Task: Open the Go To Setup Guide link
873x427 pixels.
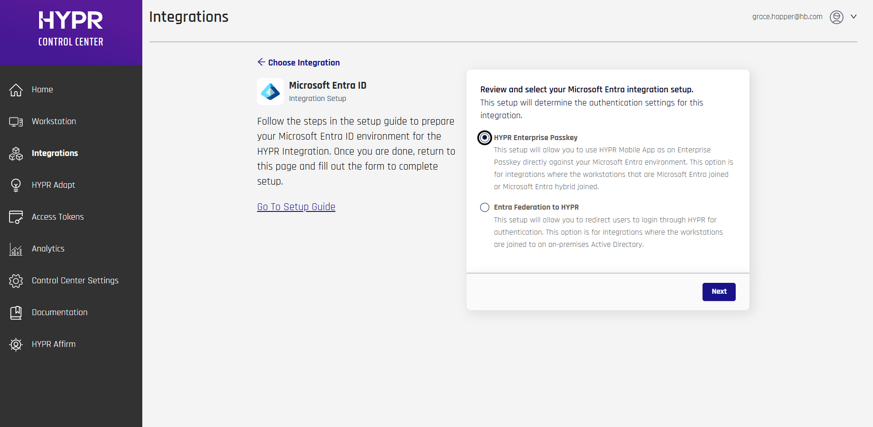Action: (296, 207)
